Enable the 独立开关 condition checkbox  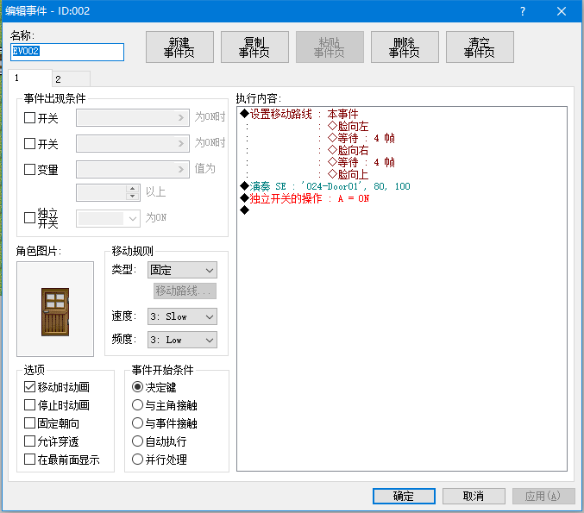(29, 217)
